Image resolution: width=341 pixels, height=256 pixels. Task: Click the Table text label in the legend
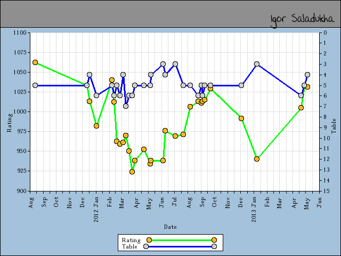(129, 246)
